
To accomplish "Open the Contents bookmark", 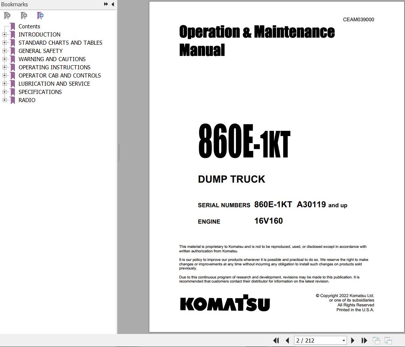I will pos(29,26).
